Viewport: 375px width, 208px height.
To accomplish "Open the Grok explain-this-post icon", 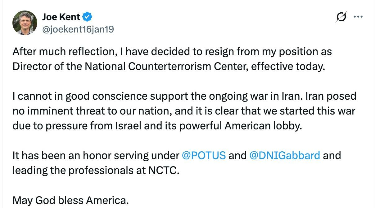I will 341,17.
